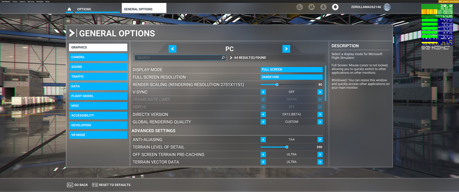Switch to previous platform with left arrow beside PC

pyautogui.click(x=172, y=49)
